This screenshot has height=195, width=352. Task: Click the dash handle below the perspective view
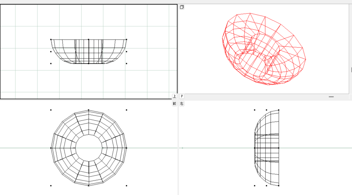[x=331, y=97]
